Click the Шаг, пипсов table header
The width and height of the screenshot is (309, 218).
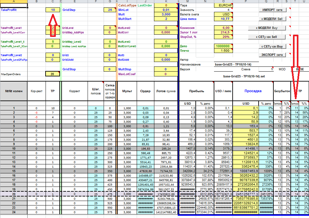pyautogui.click(x=96, y=91)
